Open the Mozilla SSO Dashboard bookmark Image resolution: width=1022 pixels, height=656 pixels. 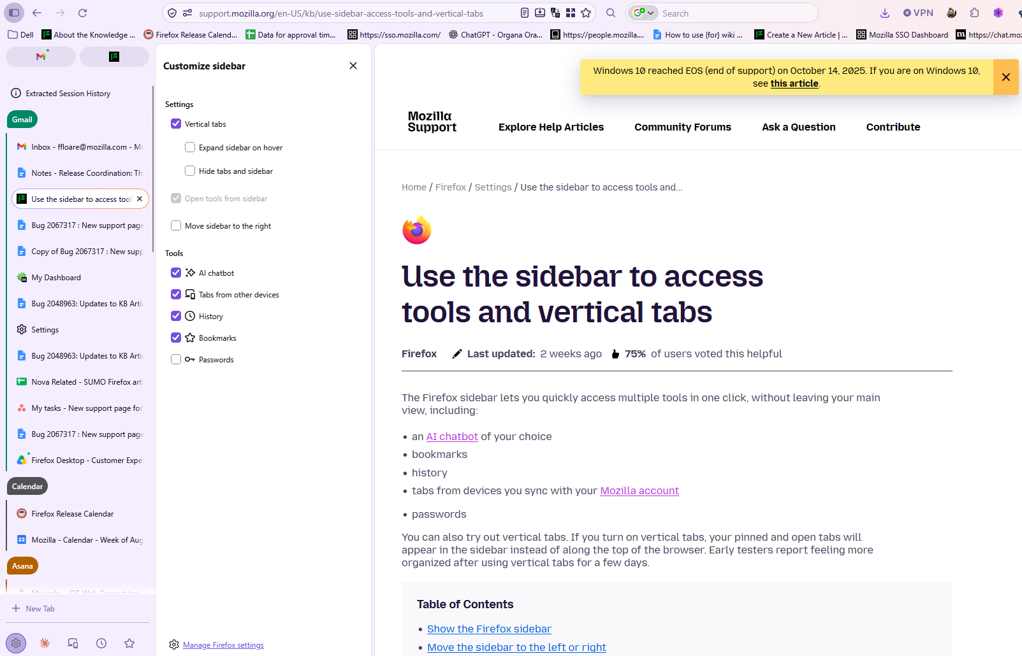902,34
